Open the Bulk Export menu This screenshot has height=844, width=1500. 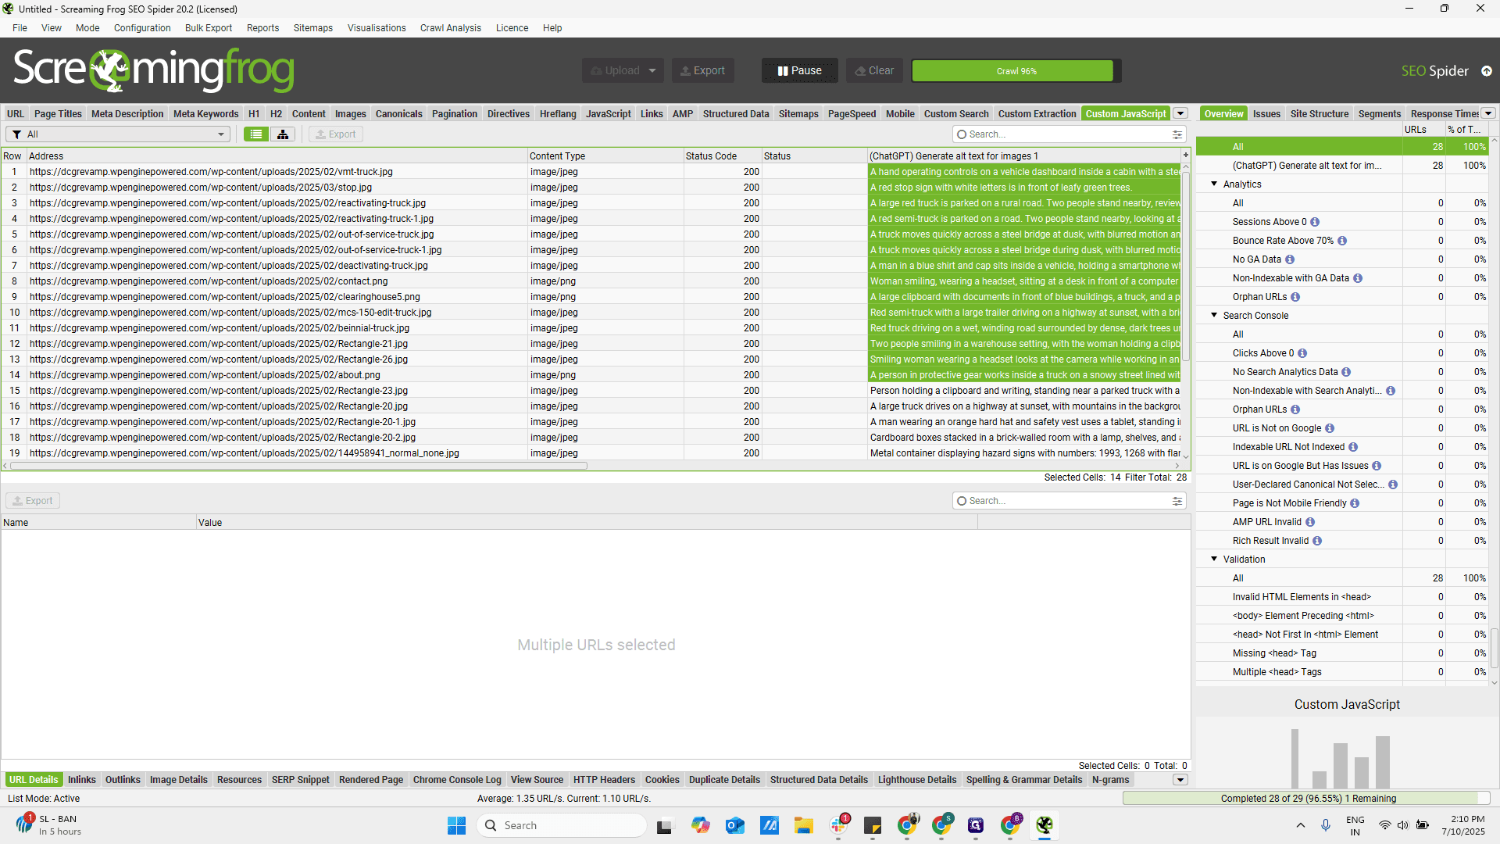tap(209, 28)
